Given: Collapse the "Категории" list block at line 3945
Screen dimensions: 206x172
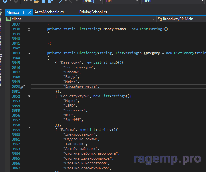Looking at the screenshot, I should [x=29, y=63].
